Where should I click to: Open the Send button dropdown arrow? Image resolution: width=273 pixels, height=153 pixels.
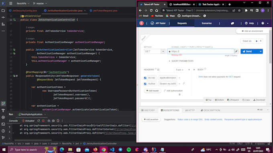point(261,51)
